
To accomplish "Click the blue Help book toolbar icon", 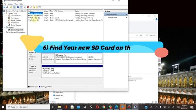I will tap(18, 7).
